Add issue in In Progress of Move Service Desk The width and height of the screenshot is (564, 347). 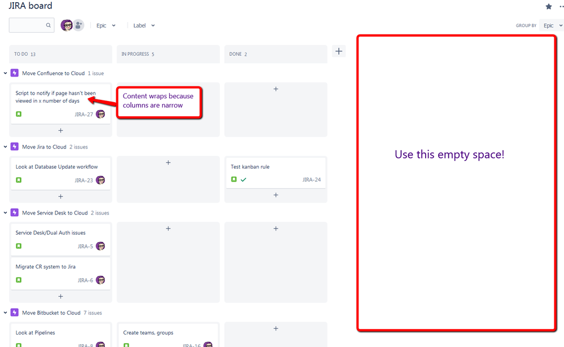click(x=168, y=229)
